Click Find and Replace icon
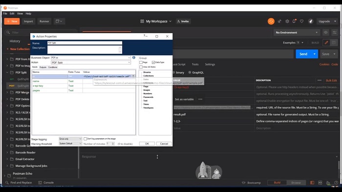The image size is (342, 192). click(x=7, y=183)
